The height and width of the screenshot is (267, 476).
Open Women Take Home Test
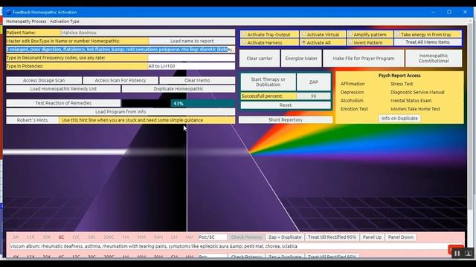[x=415, y=109]
